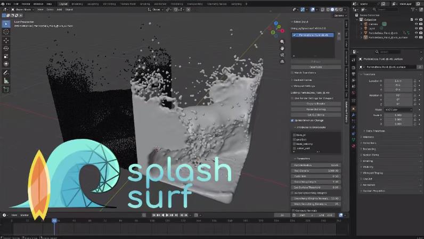The height and width of the screenshot is (239, 424).
Task: Click the pan hand gizmo icon
Action: (x=282, y=48)
